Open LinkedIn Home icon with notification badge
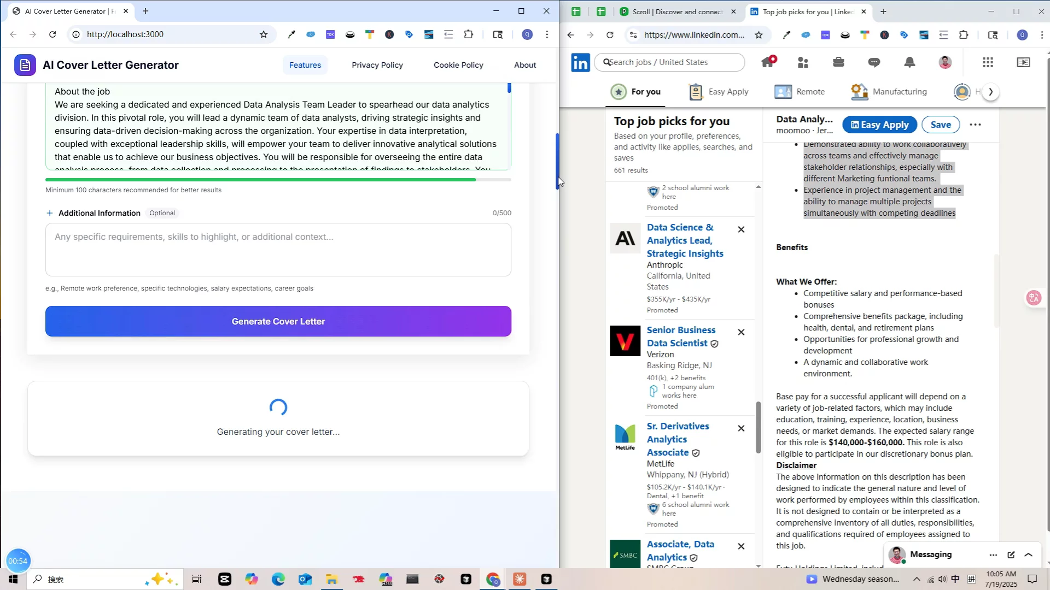Screen dimensions: 1050x590 (768, 62)
